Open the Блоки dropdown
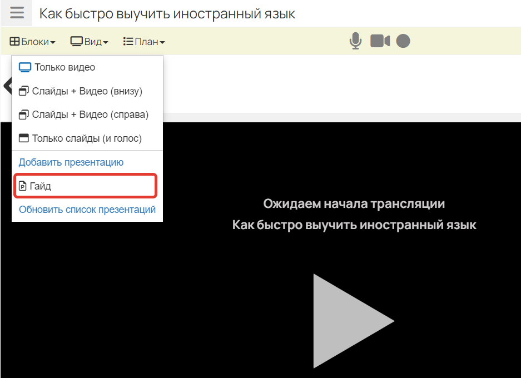The image size is (521, 378). pos(33,42)
